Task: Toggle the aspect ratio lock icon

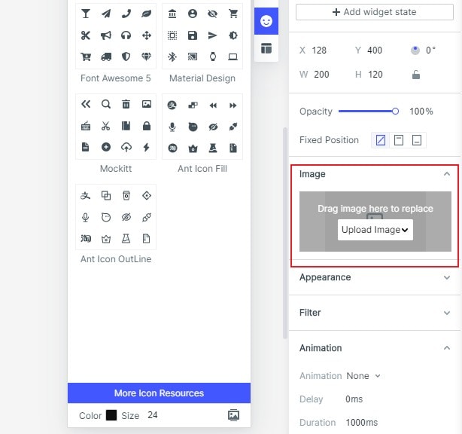Action: pos(416,75)
